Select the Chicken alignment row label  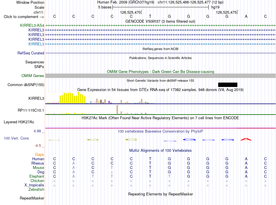tap(37, 181)
